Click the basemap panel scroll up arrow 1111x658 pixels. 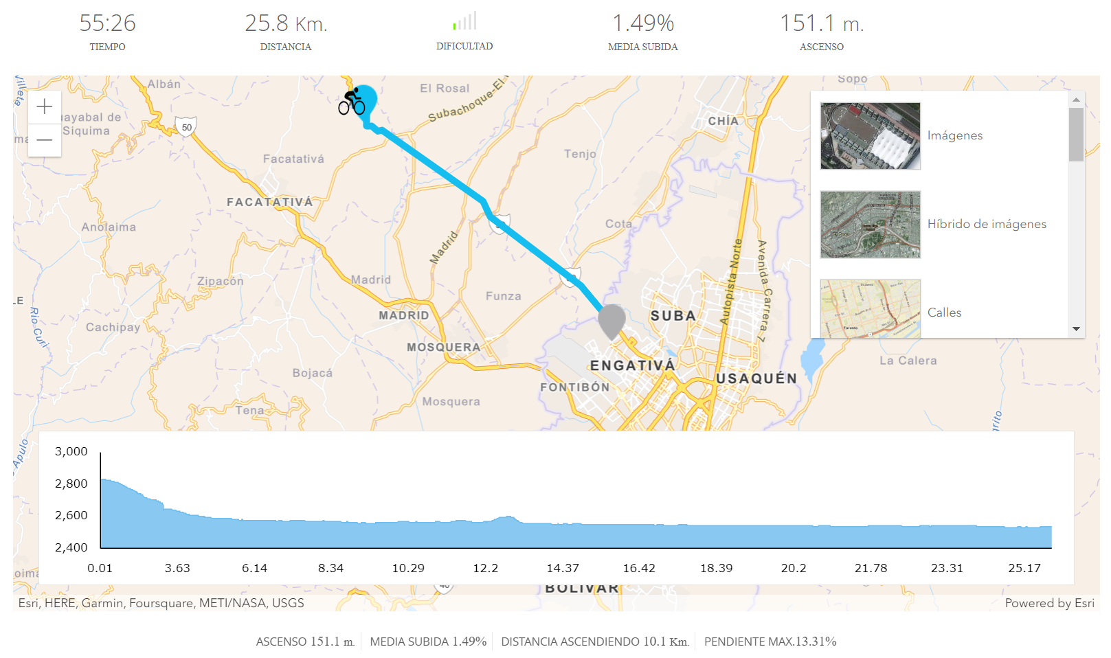[x=1077, y=100]
